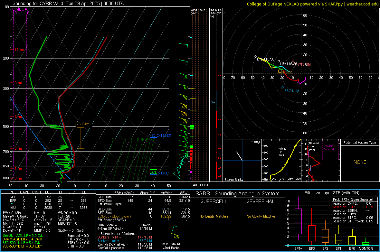Click the Potential Hazard Type heading
Viewport: 380px width, 252px height.
click(x=360, y=143)
